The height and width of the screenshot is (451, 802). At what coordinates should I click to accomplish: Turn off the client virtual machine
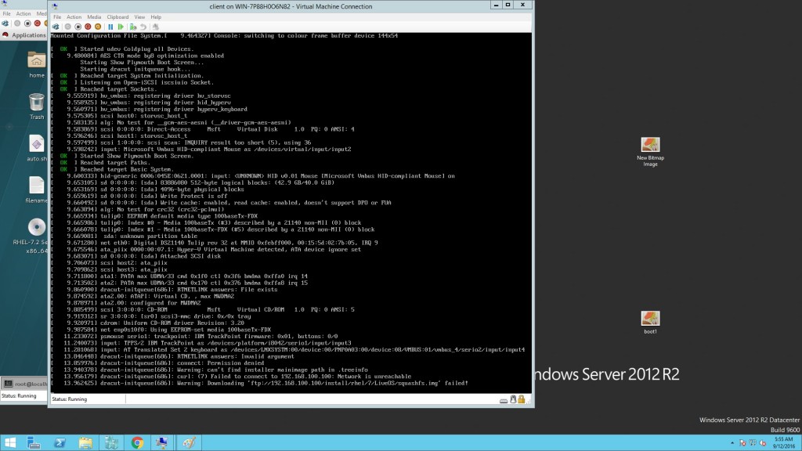[78, 27]
